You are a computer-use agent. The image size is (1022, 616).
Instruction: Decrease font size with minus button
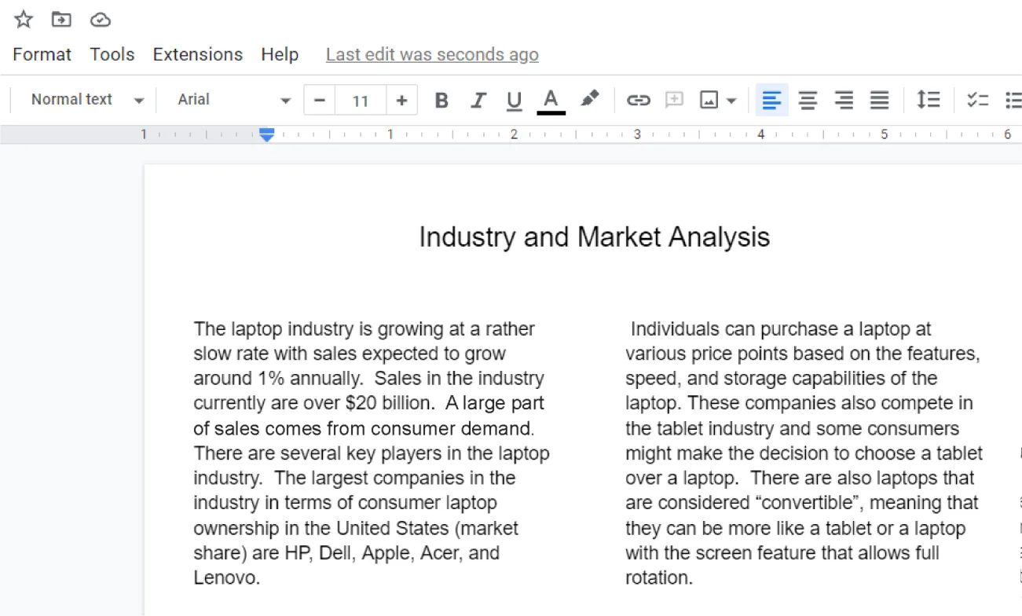tap(320, 100)
